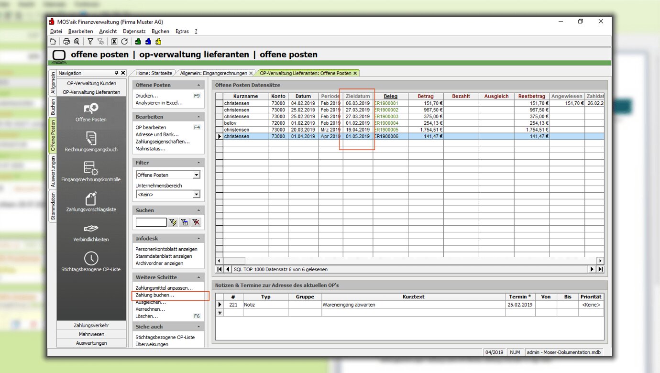Refresh the list with the reload icon
This screenshot has height=373, width=660.
(x=124, y=42)
